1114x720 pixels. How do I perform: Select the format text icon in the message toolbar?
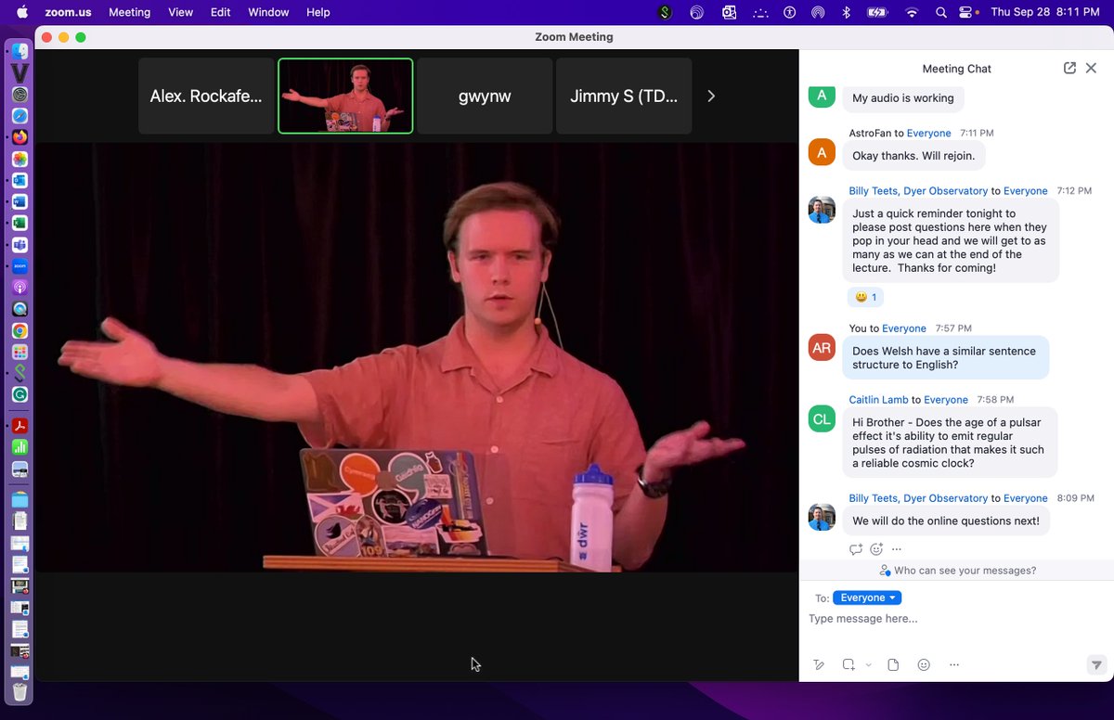[x=819, y=664]
